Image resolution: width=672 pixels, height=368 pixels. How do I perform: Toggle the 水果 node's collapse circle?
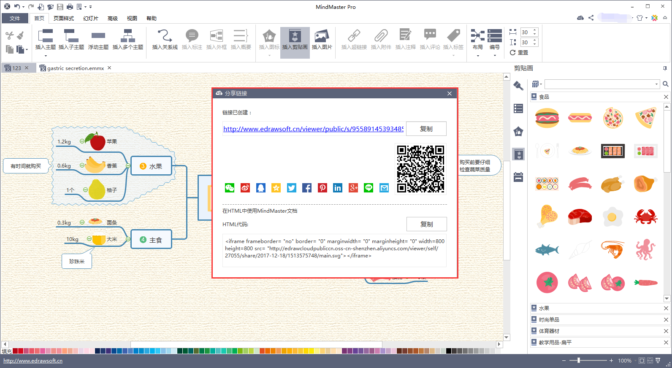[x=128, y=166]
